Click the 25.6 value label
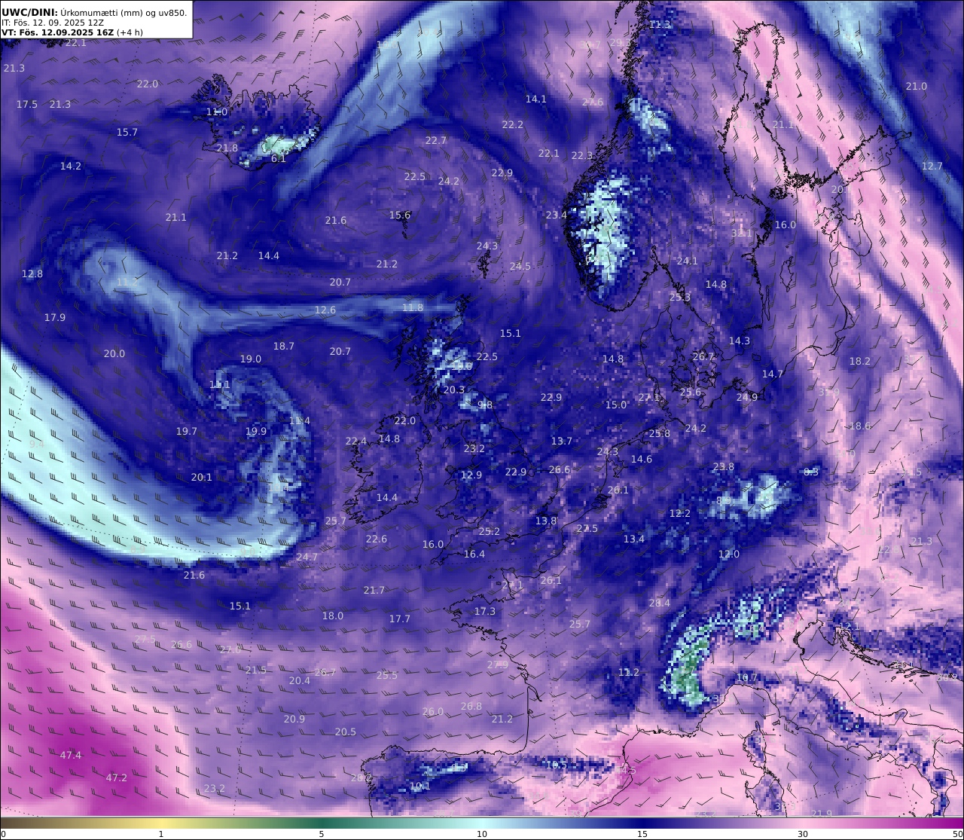 point(691,392)
